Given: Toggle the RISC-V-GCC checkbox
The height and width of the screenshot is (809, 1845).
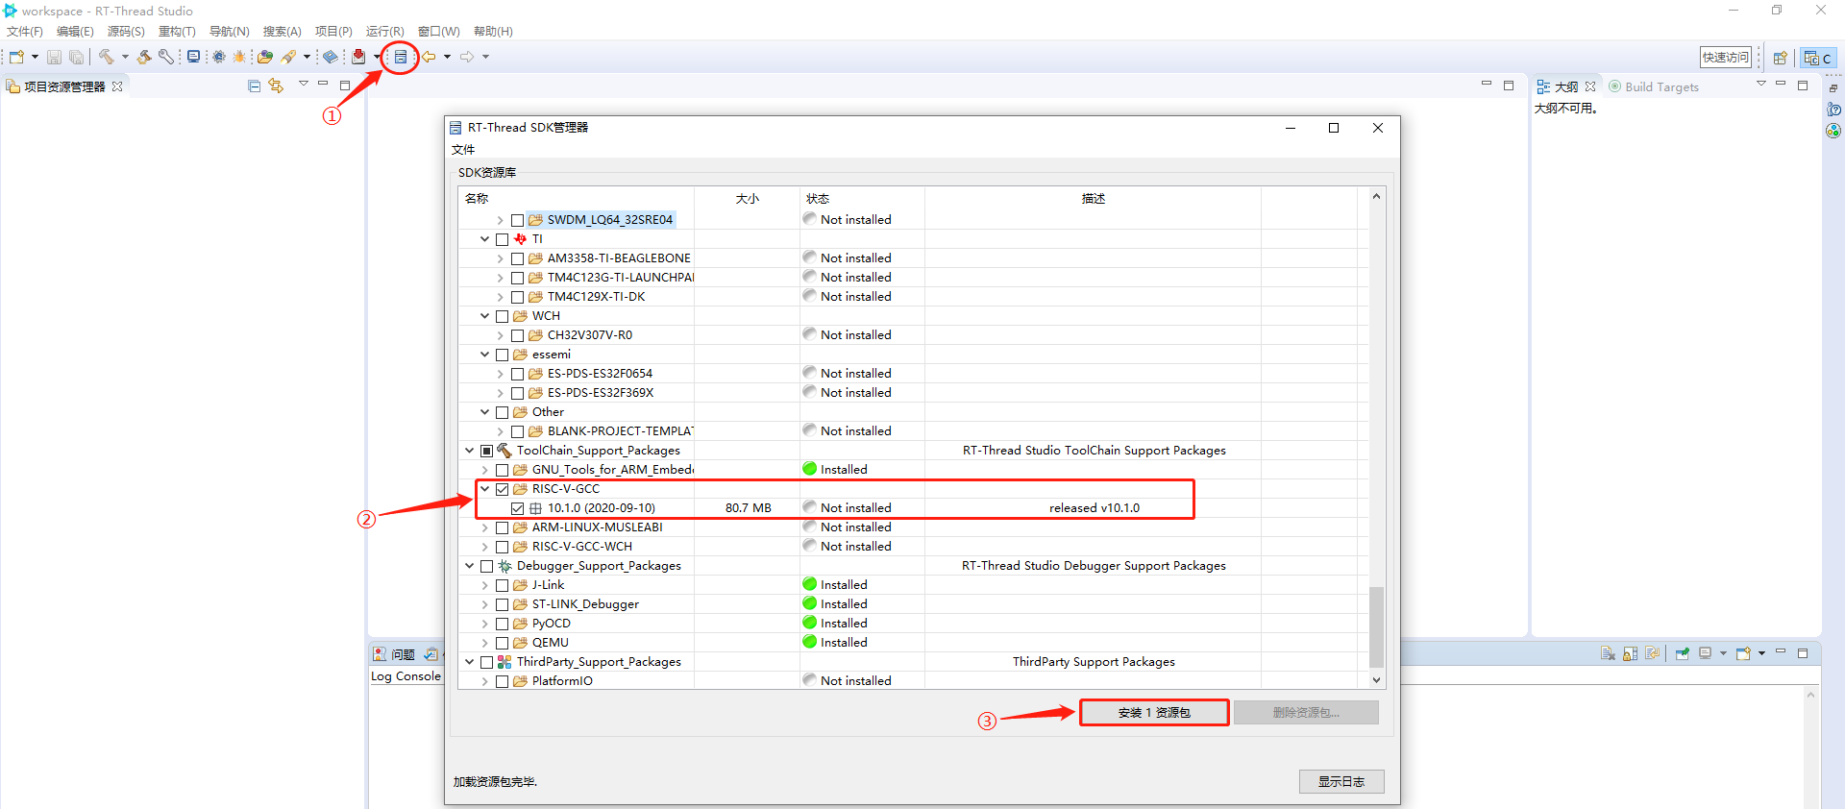Looking at the screenshot, I should (x=503, y=489).
